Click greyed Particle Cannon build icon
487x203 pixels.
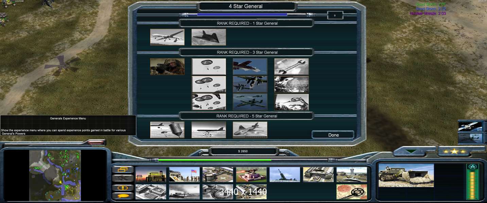coord(218,192)
